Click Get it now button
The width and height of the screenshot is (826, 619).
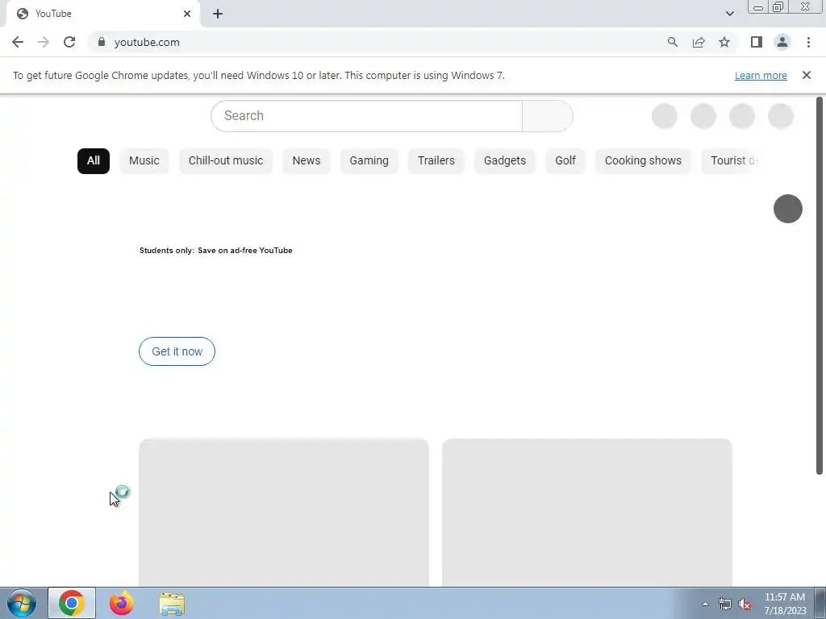[x=177, y=351]
